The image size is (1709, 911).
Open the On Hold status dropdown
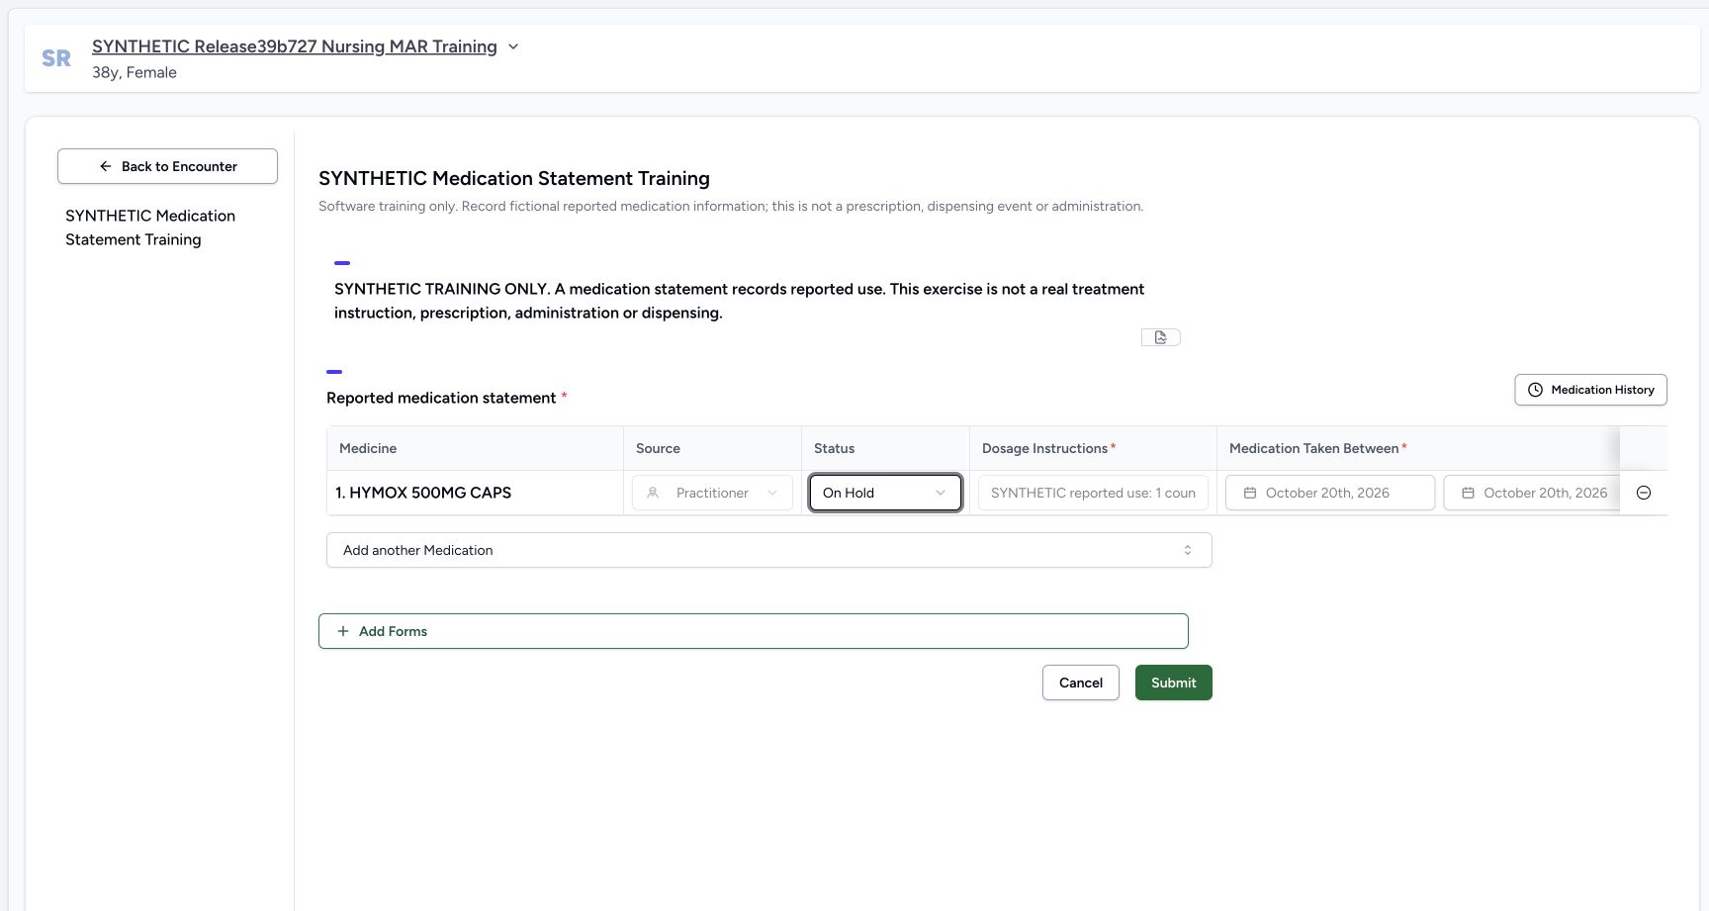[x=885, y=493]
